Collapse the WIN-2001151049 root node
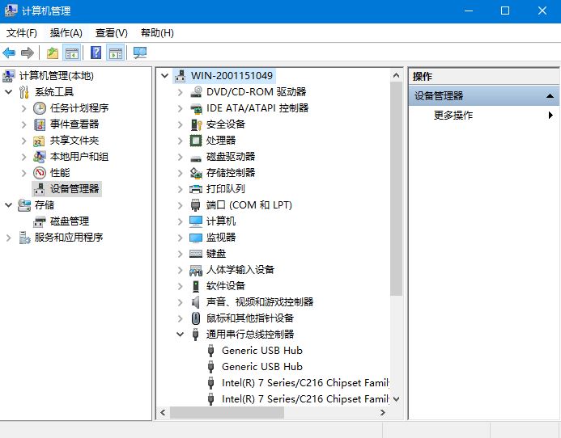This screenshot has height=438, width=561. click(164, 76)
